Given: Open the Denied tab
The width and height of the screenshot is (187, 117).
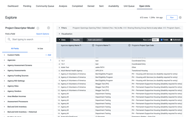Looking at the screenshot, I should tap(91, 6).
